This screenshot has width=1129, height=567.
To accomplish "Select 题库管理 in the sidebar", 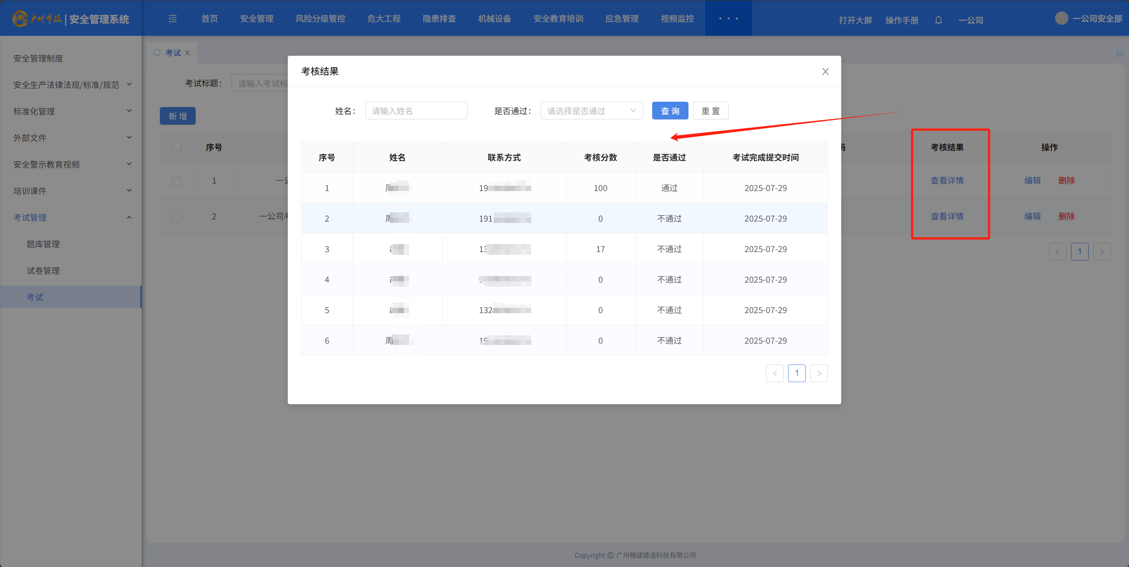I will (43, 244).
